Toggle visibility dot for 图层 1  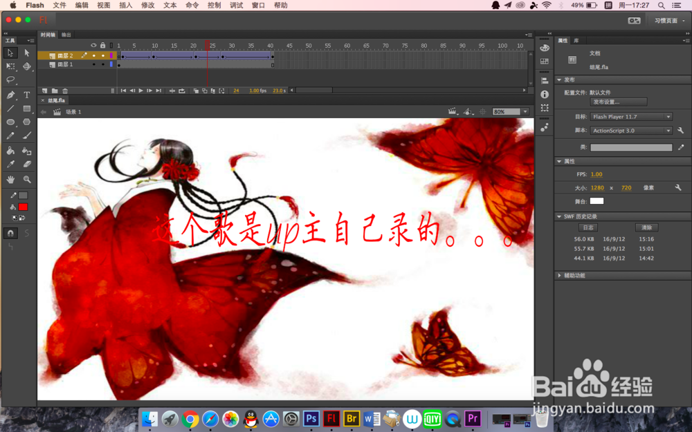(x=93, y=64)
